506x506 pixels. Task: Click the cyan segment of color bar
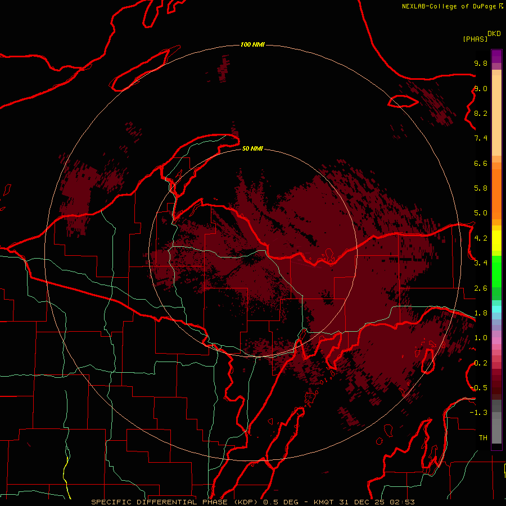tap(496, 309)
